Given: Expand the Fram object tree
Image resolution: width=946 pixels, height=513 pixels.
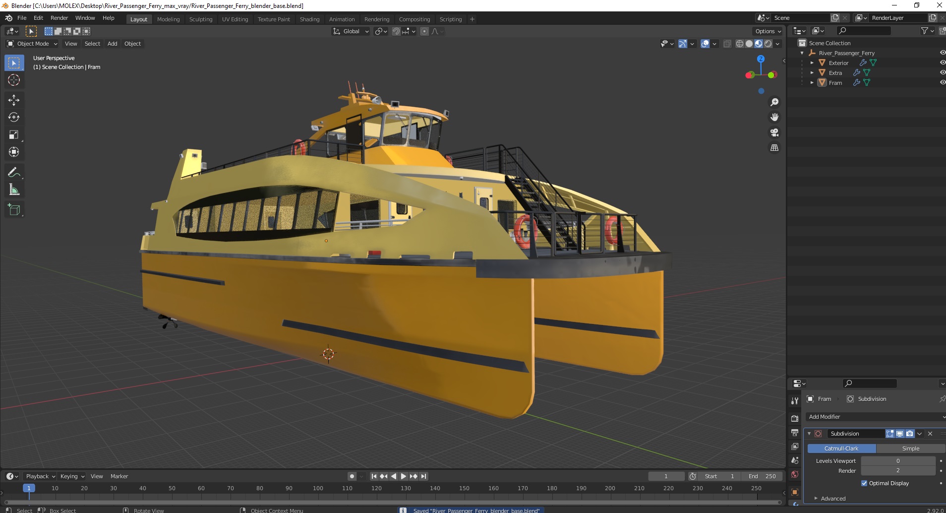Looking at the screenshot, I should pyautogui.click(x=812, y=83).
